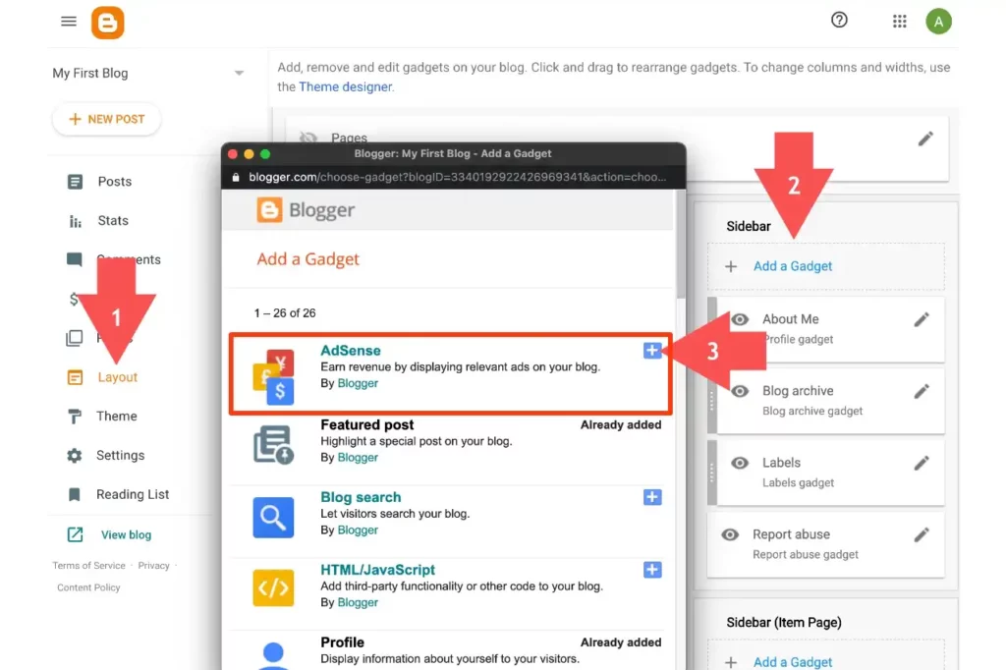The image size is (1006, 670).
Task: Grab the Blog archive gadget drag handle
Action: click(711, 402)
